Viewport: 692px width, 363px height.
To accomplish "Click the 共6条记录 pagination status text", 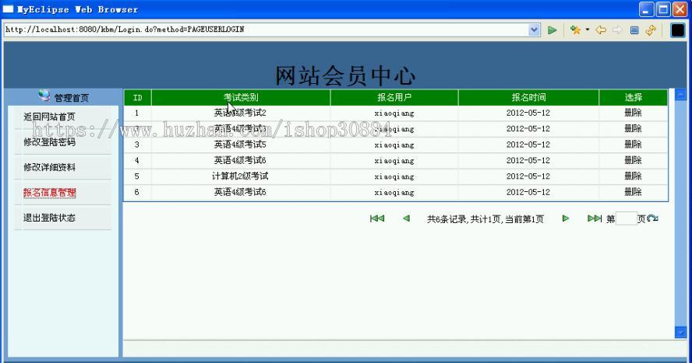I will (485, 218).
